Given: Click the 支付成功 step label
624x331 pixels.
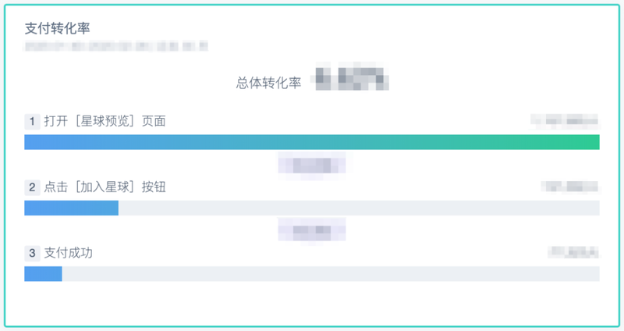Looking at the screenshot, I should pos(69,253).
